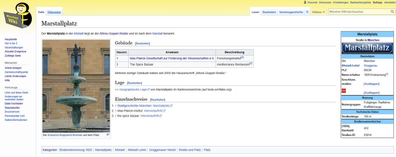The width and height of the screenshot is (396, 157).
Task: Open the Weitere dropdown menu
Action: point(318,12)
